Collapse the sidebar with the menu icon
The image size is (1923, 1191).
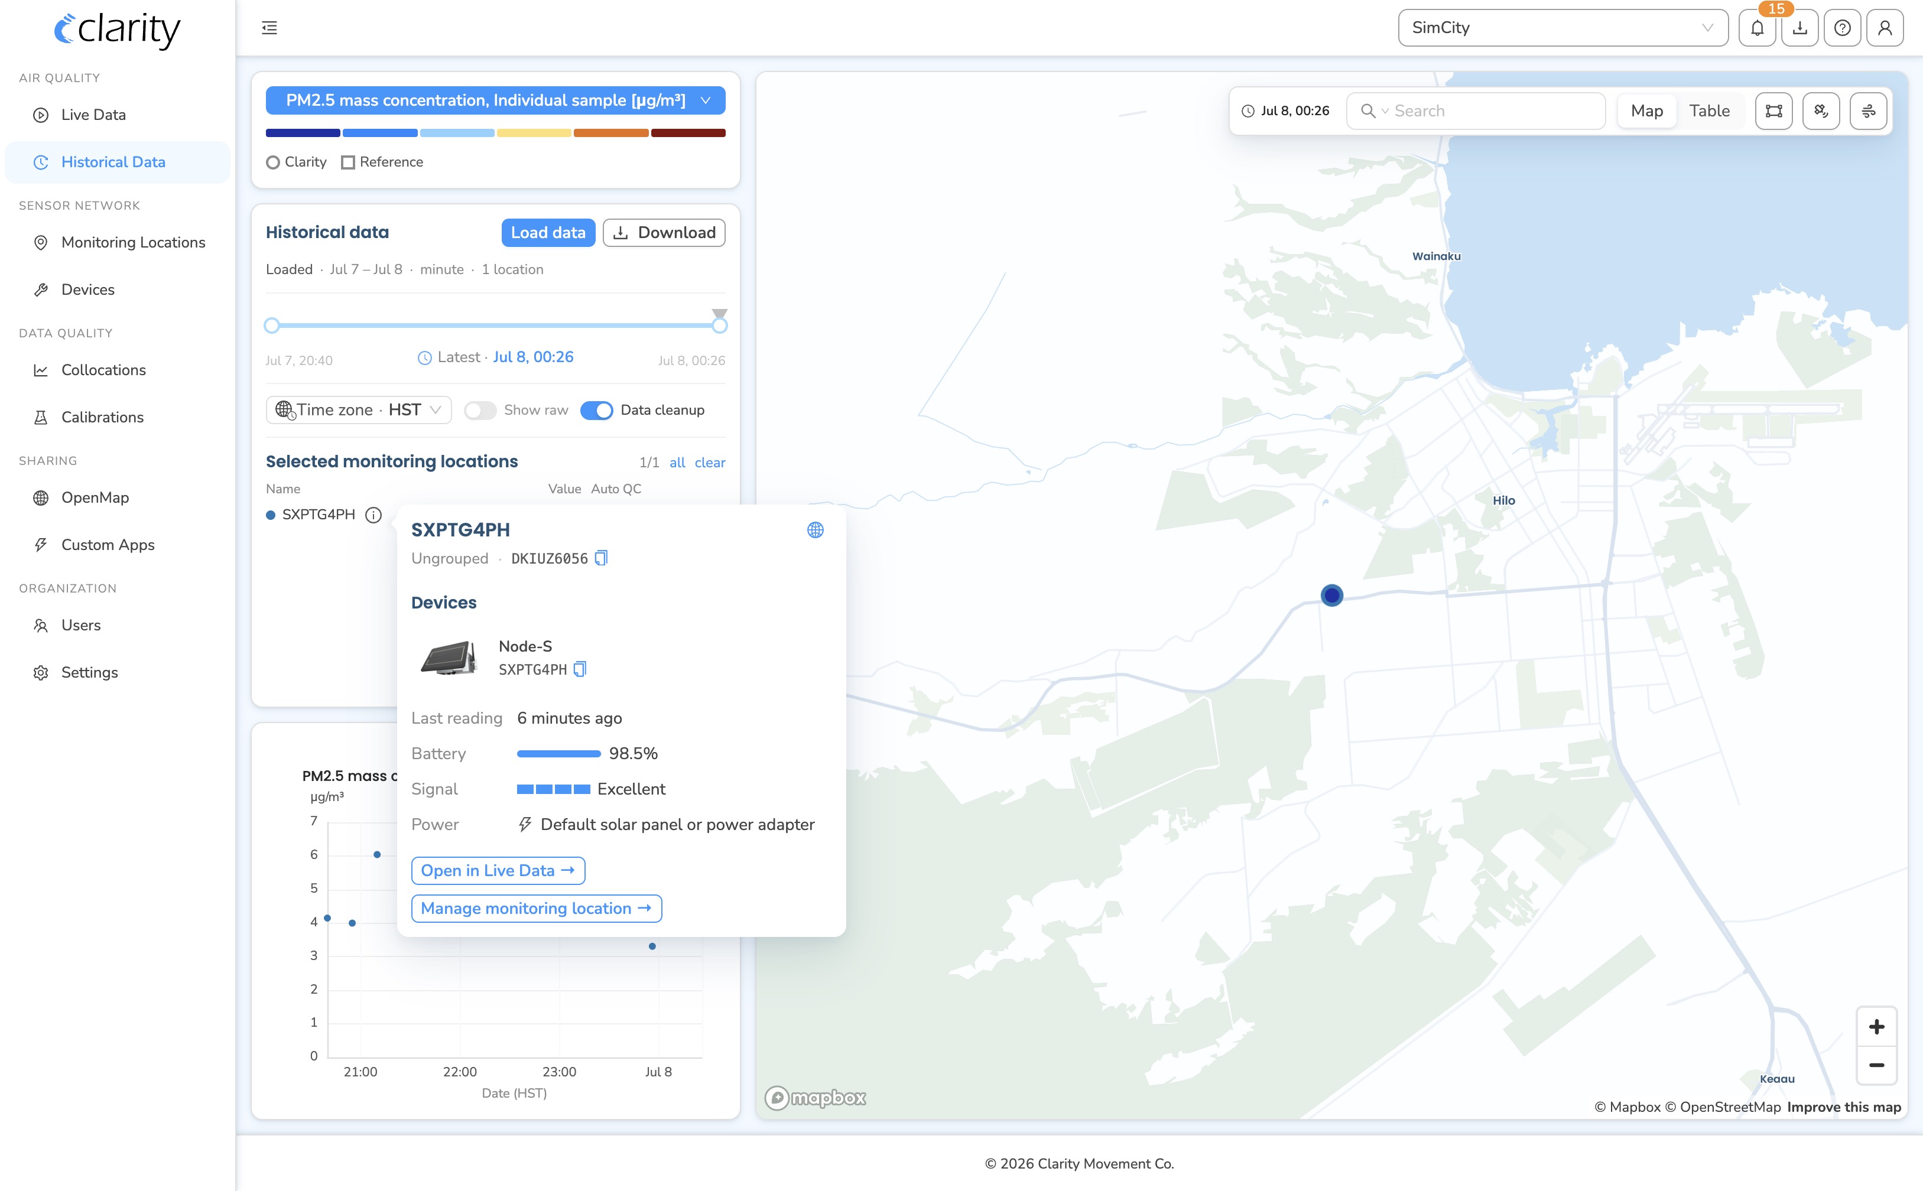(x=269, y=28)
